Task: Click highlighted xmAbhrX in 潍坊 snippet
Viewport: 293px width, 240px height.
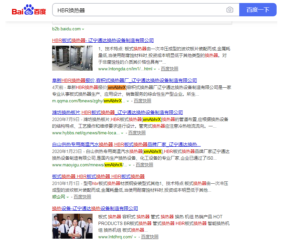Action: click(152, 120)
